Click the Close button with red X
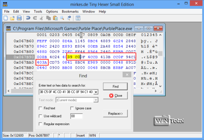The image size is (204, 140). click(x=115, y=96)
